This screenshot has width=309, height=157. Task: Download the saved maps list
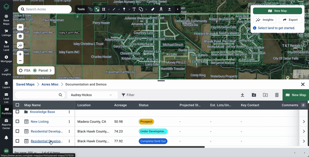(x=243, y=95)
